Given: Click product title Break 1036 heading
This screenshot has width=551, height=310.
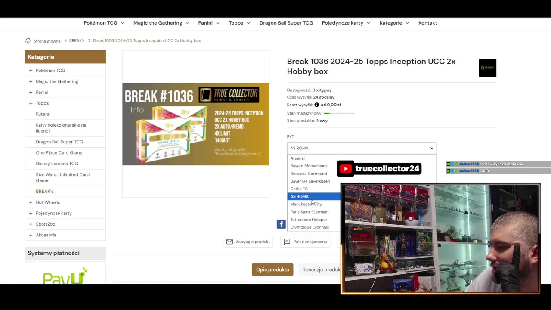Looking at the screenshot, I should click(x=371, y=66).
